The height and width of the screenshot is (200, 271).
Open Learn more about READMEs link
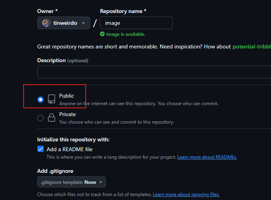[207, 157]
